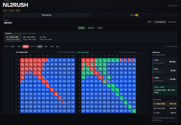
Task: Open the BB 3-BET 8.8BB flop card
Action: 30,38
